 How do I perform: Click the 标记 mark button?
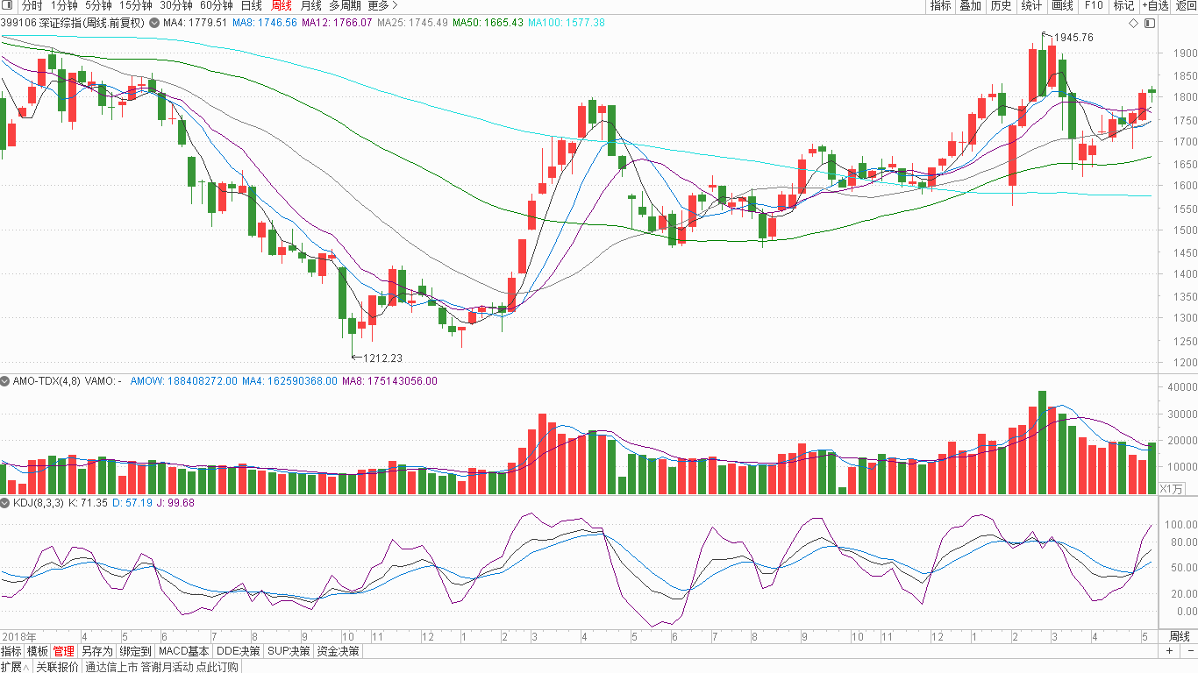click(1123, 5)
